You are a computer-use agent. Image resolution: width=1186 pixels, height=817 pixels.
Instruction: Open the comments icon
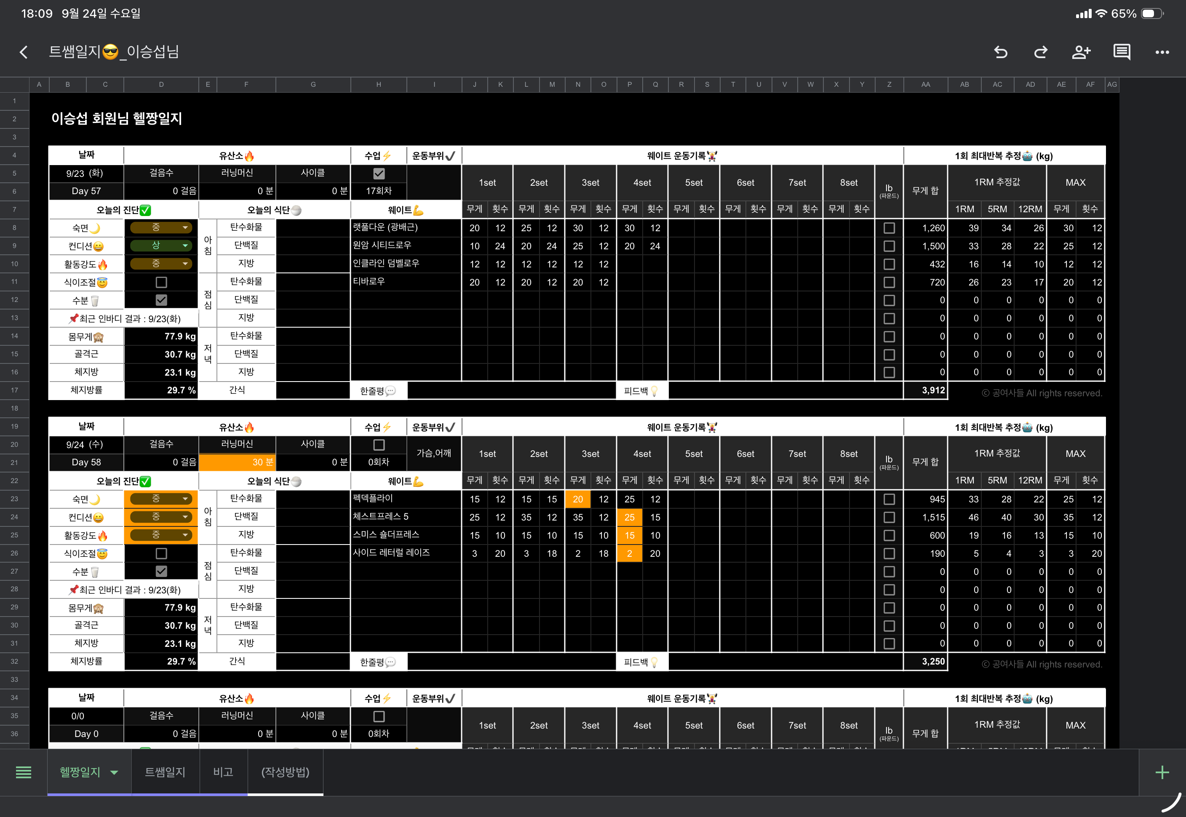(1122, 52)
